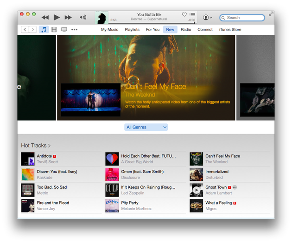Love the song with heart icon
This screenshot has width=292, height=243.
click(x=184, y=14)
